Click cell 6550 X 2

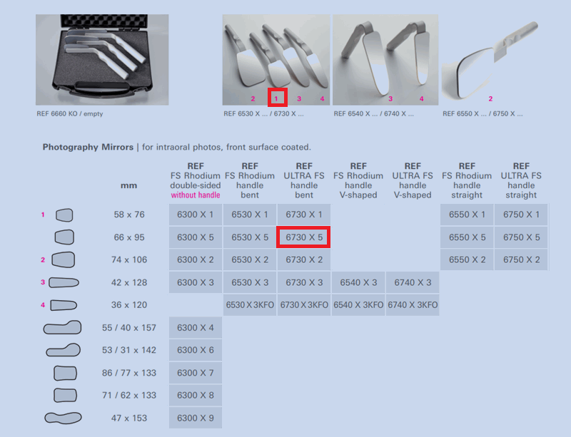pyautogui.click(x=467, y=259)
